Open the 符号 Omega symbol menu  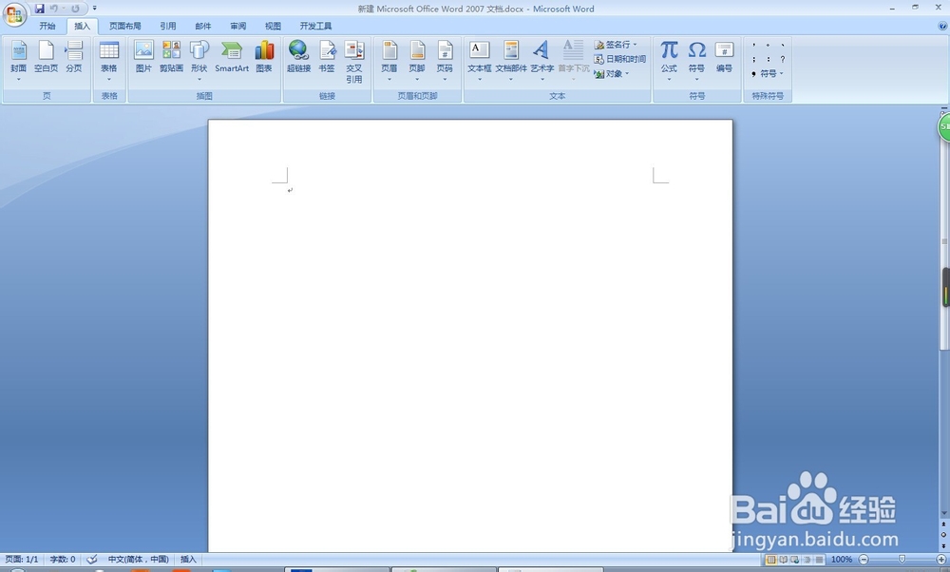click(696, 61)
